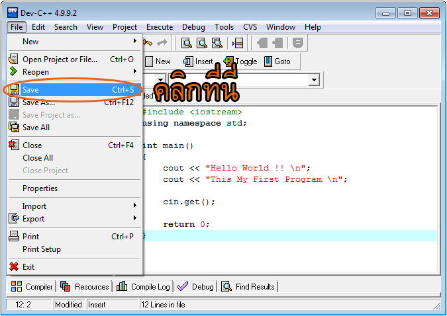The width and height of the screenshot is (447, 316).
Task: Switch to the Find Results tab
Action: (x=248, y=286)
